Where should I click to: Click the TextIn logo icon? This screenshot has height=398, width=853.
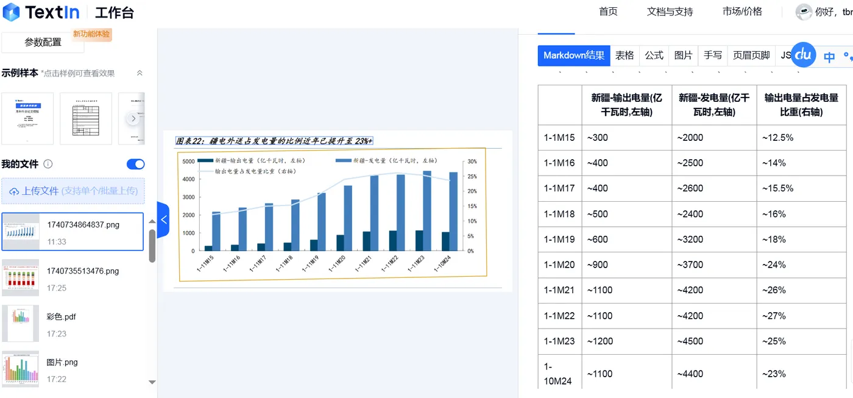tap(11, 12)
